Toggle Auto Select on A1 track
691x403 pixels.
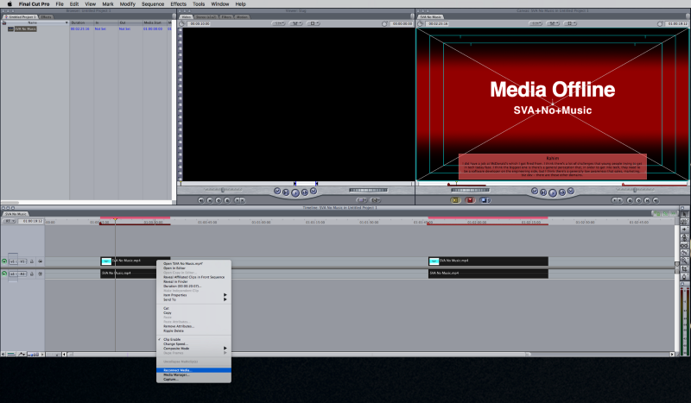click(40, 274)
